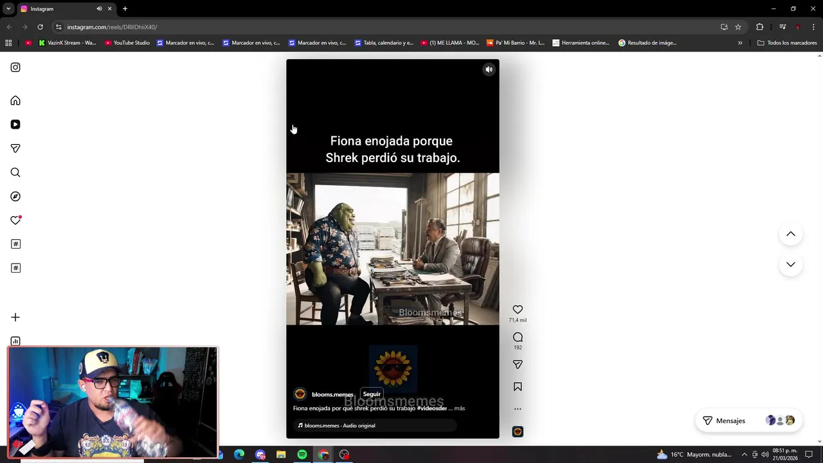This screenshot has height=463, width=823.
Task: Like the reel with heart icon
Action: (x=518, y=309)
